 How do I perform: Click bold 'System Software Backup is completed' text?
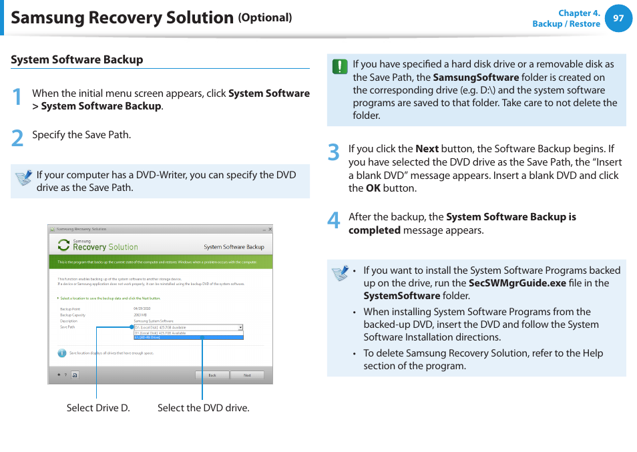[462, 224]
